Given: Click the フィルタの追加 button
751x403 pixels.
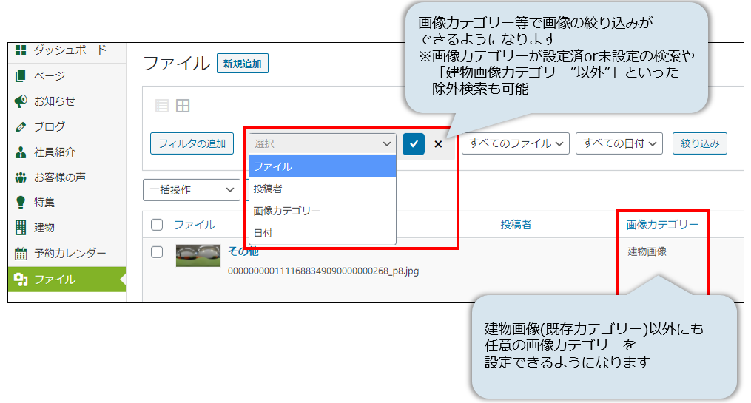Looking at the screenshot, I should click(192, 143).
